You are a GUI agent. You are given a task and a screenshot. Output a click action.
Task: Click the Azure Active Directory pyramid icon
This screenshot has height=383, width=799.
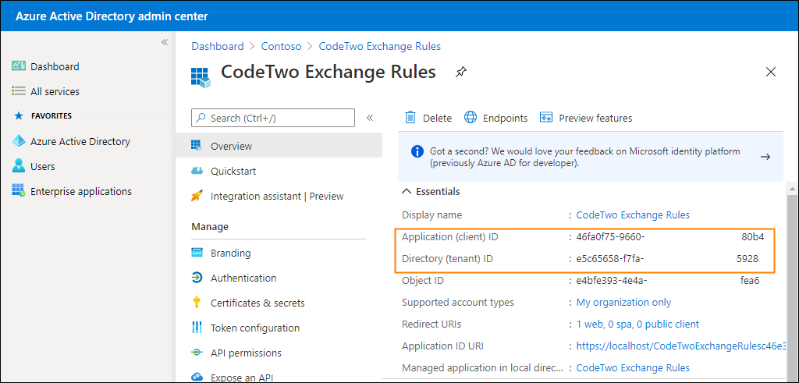tap(19, 141)
